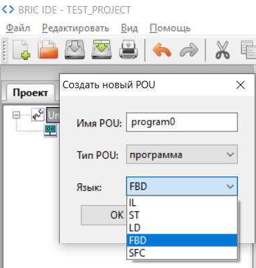The height and width of the screenshot is (268, 256).
Task: Select IL from language list
Action: 182,203
